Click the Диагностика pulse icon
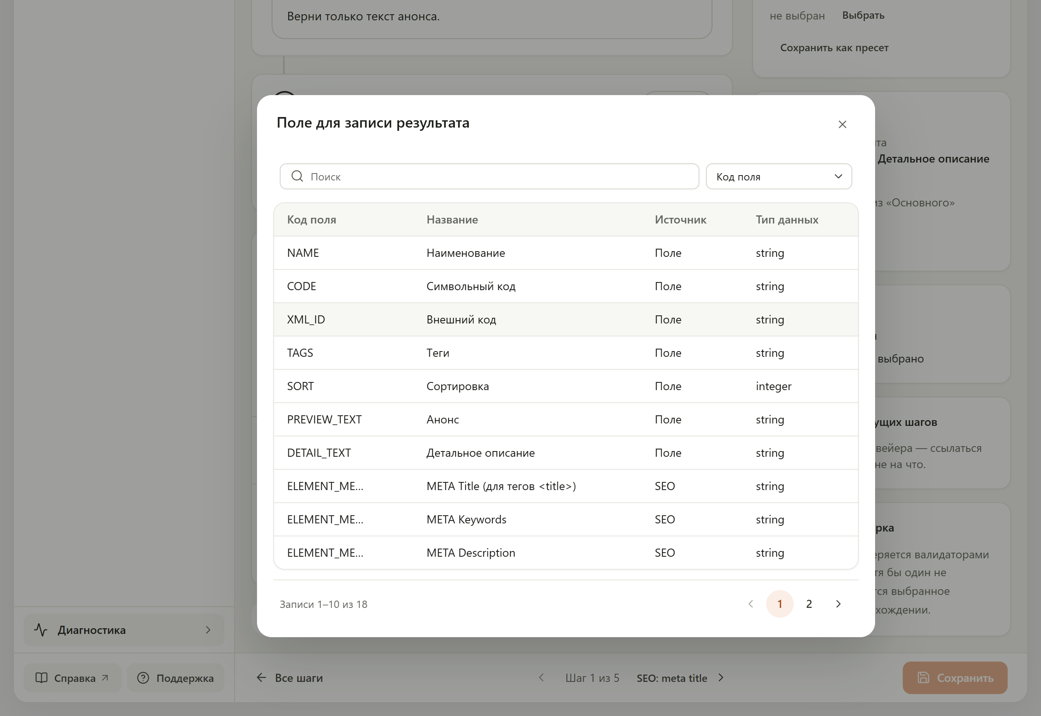1041x716 pixels. click(41, 630)
